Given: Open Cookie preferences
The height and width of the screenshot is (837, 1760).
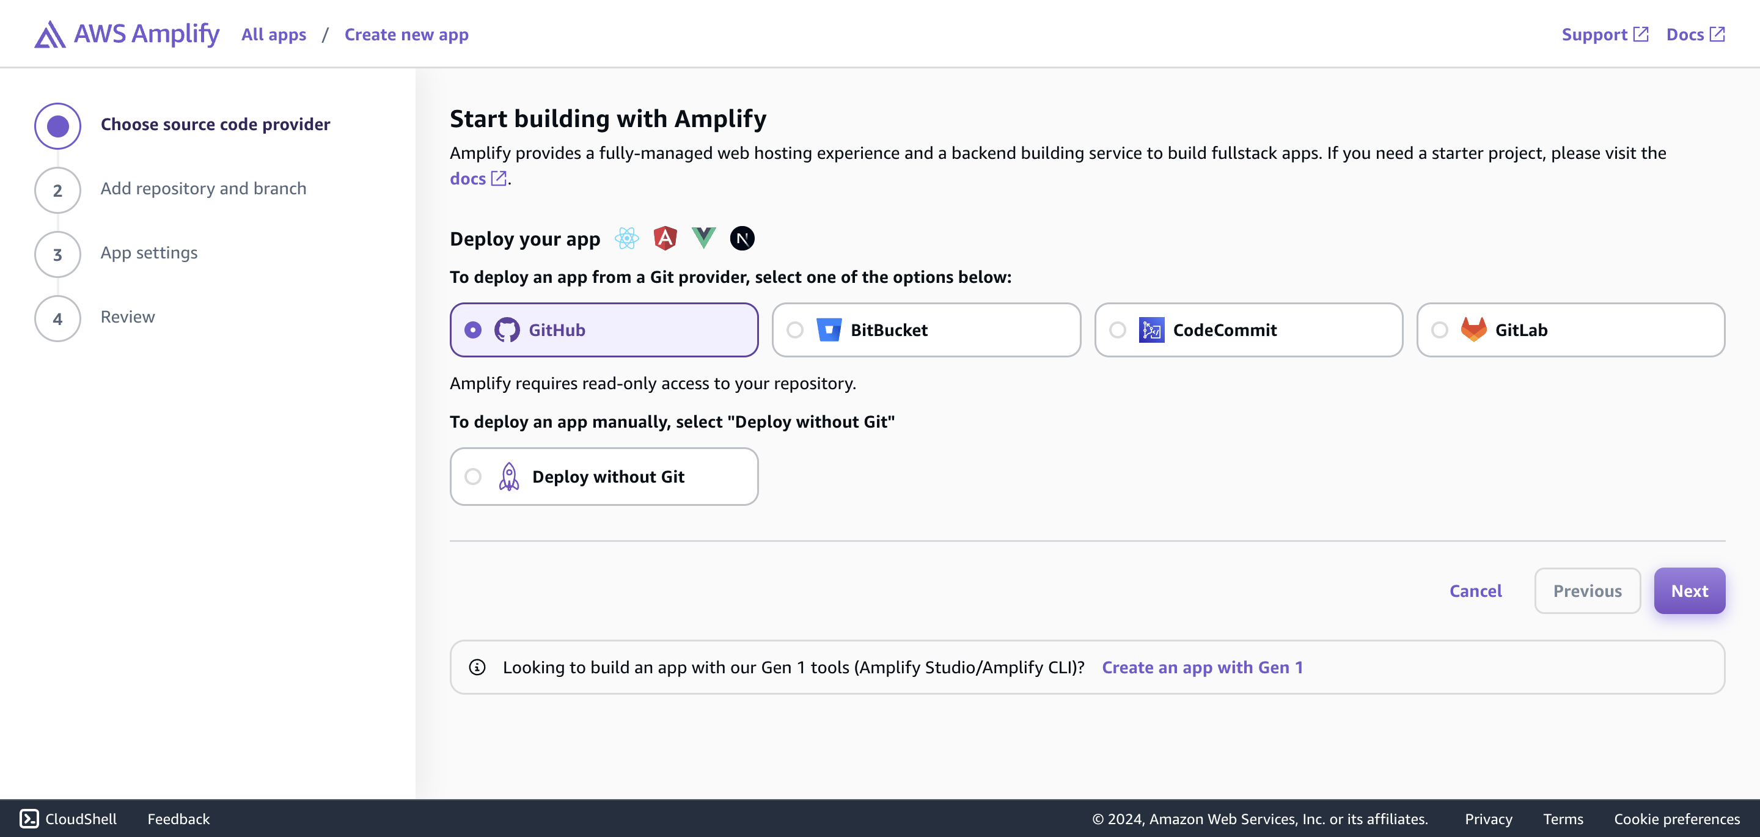Looking at the screenshot, I should [1678, 819].
